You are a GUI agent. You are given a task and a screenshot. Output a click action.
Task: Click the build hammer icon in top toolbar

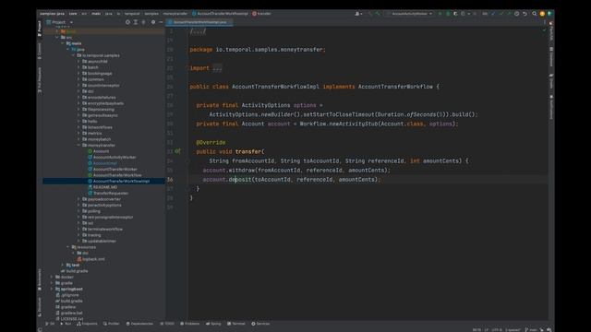378,14
